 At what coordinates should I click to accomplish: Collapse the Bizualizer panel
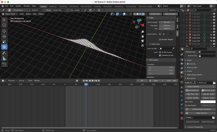pos(191,78)
